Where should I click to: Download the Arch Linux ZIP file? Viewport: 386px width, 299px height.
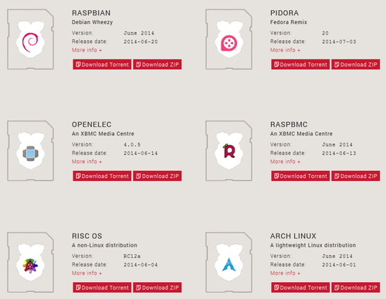coord(356,287)
